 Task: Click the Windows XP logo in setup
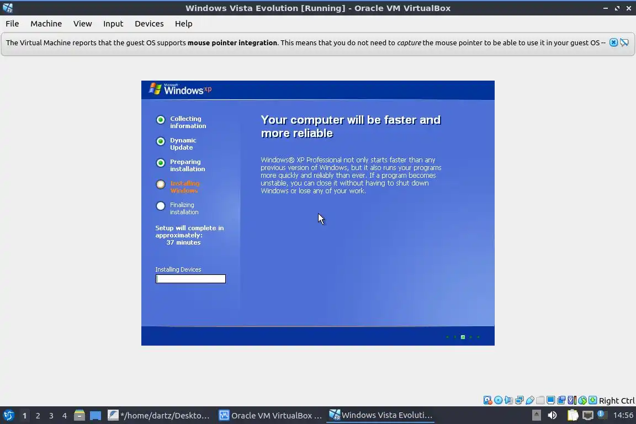[x=180, y=89]
